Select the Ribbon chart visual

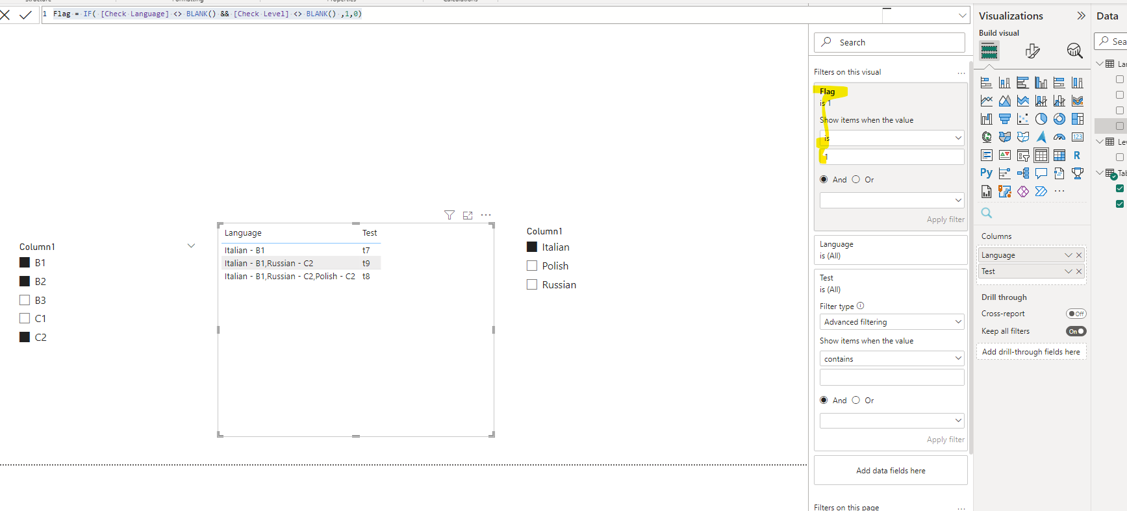(x=1078, y=101)
